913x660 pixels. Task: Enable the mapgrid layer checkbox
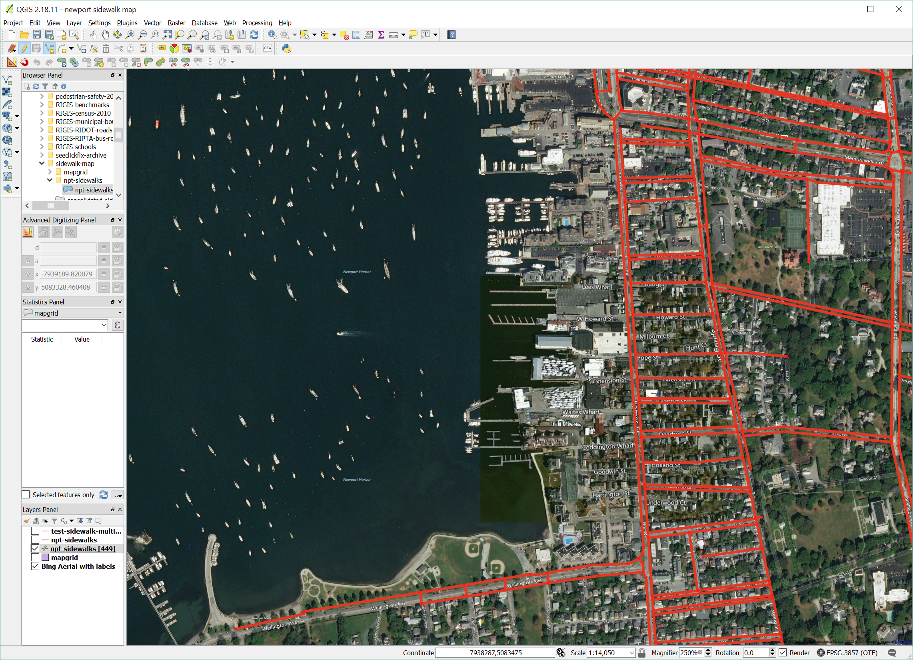pyautogui.click(x=35, y=557)
